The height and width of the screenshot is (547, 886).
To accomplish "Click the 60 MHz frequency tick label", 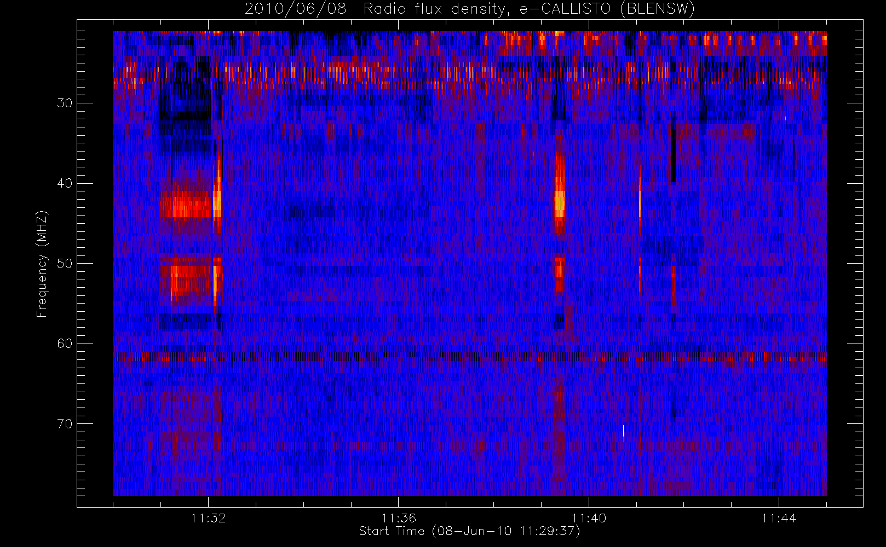I will [x=65, y=344].
